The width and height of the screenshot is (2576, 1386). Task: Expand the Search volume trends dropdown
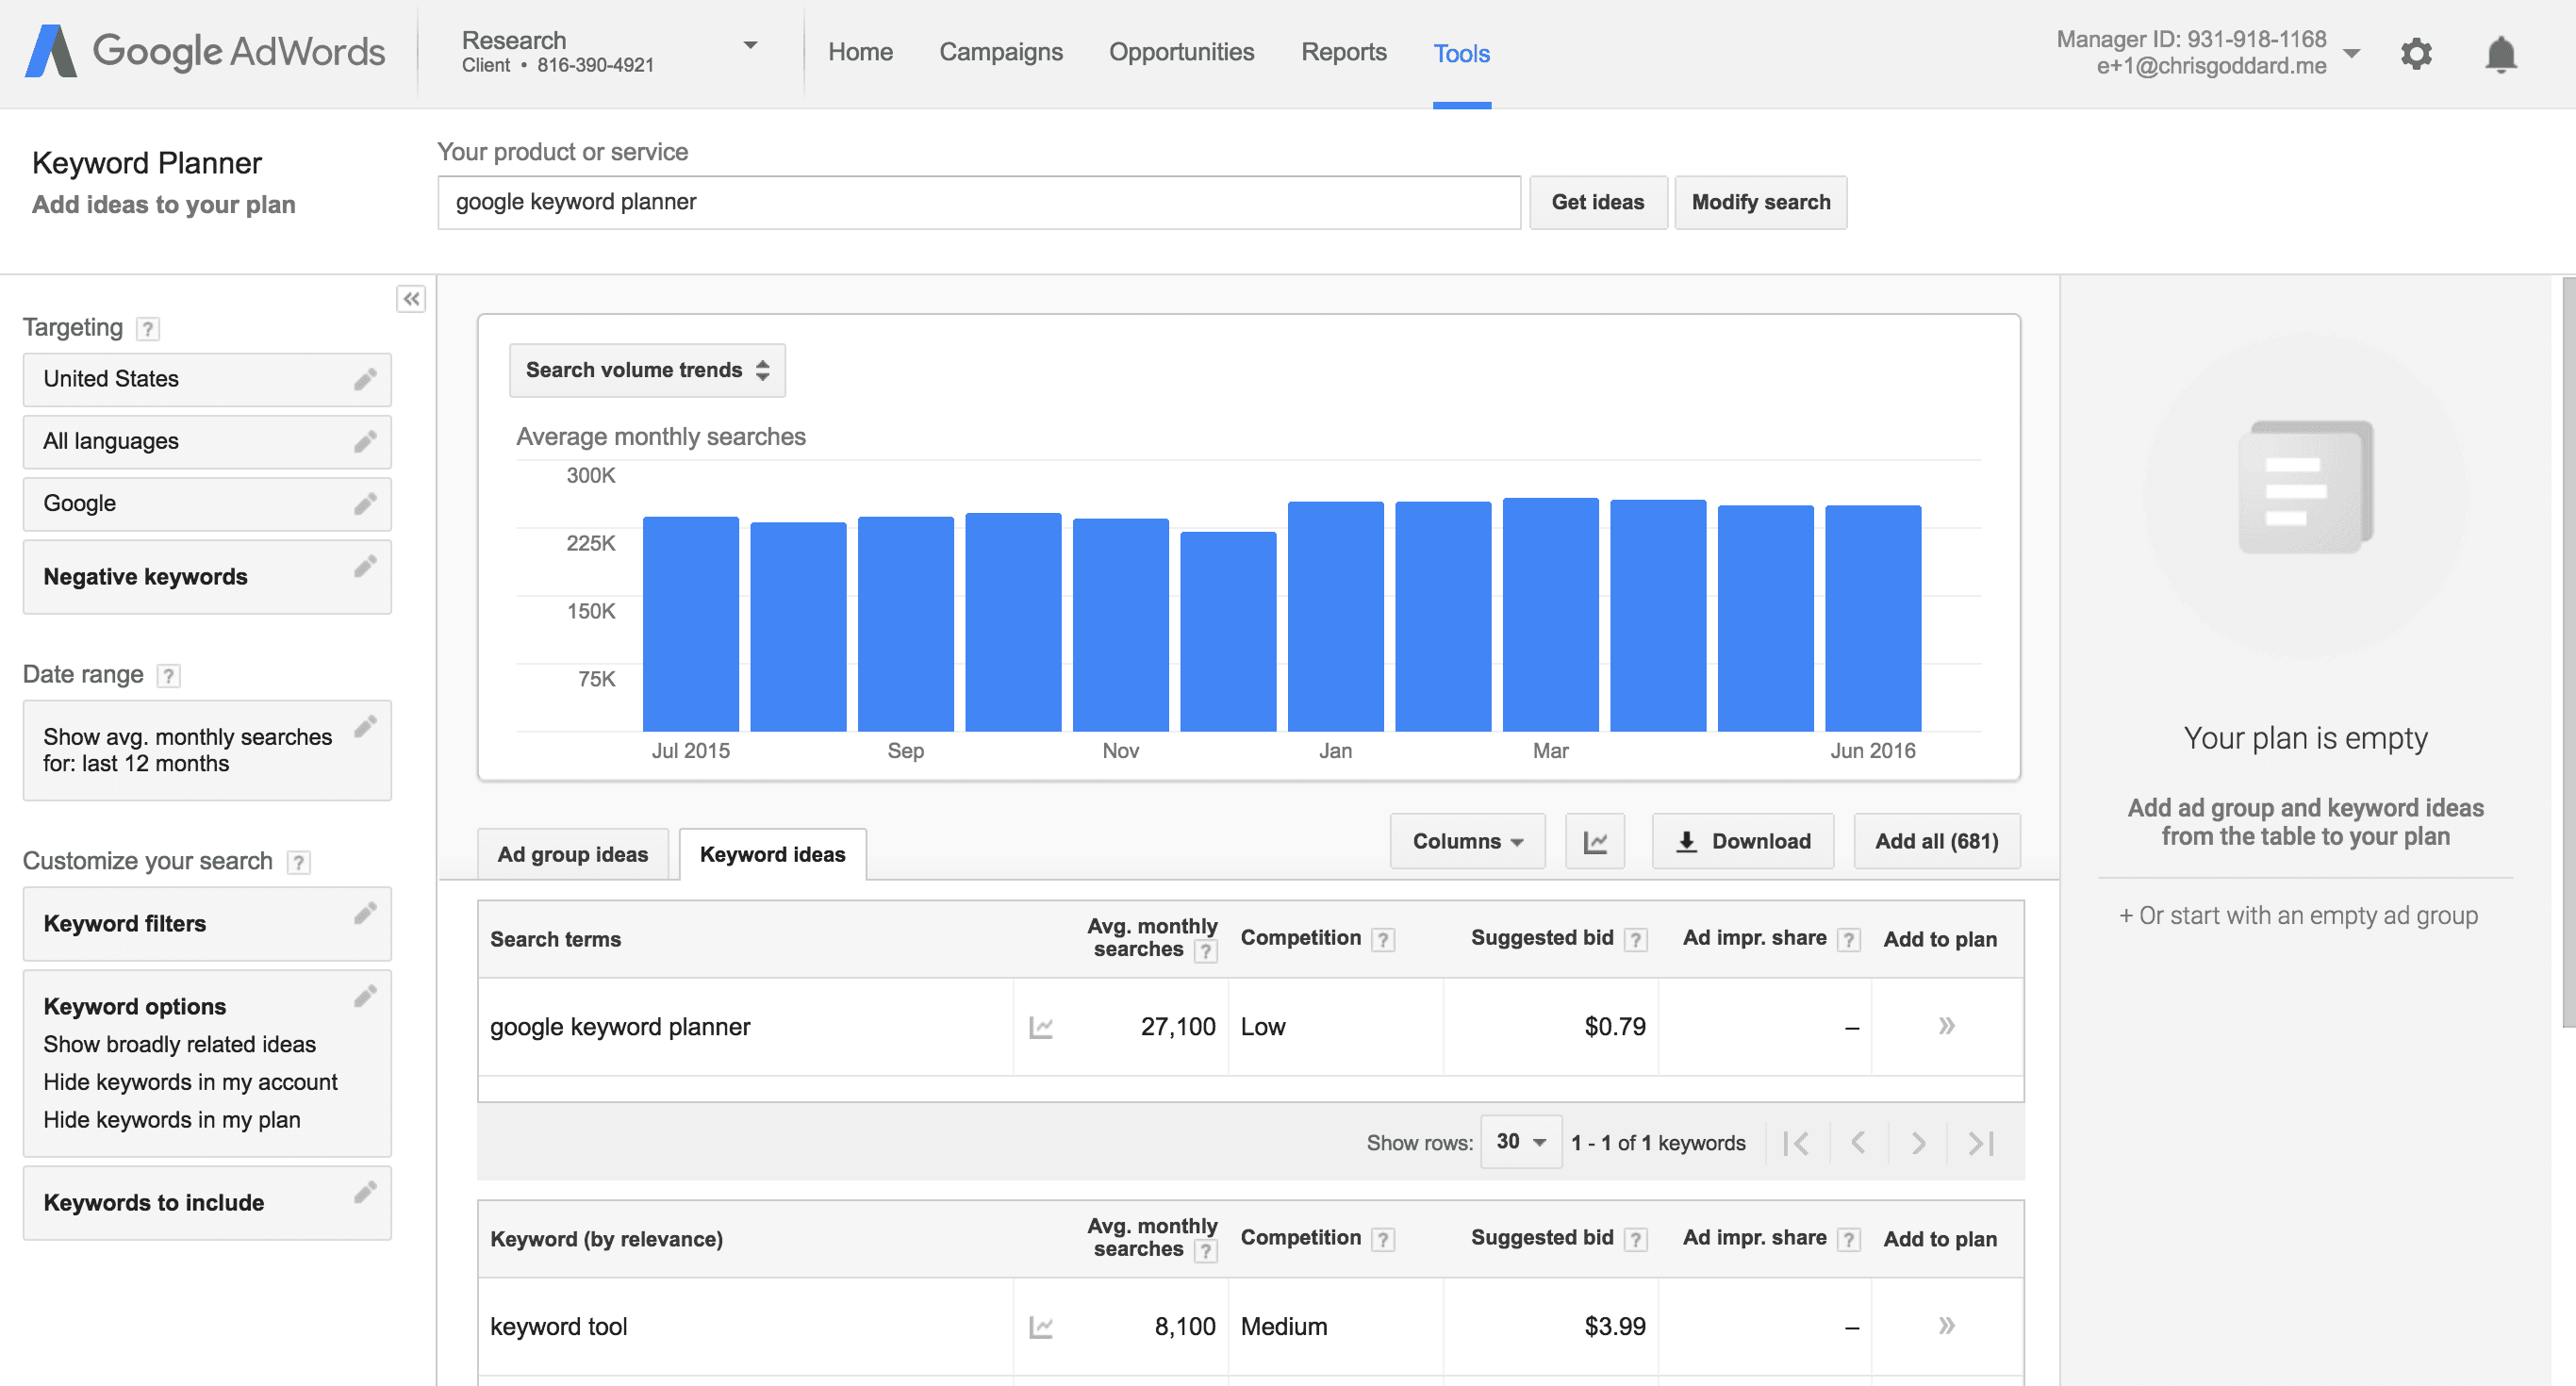[x=645, y=369]
